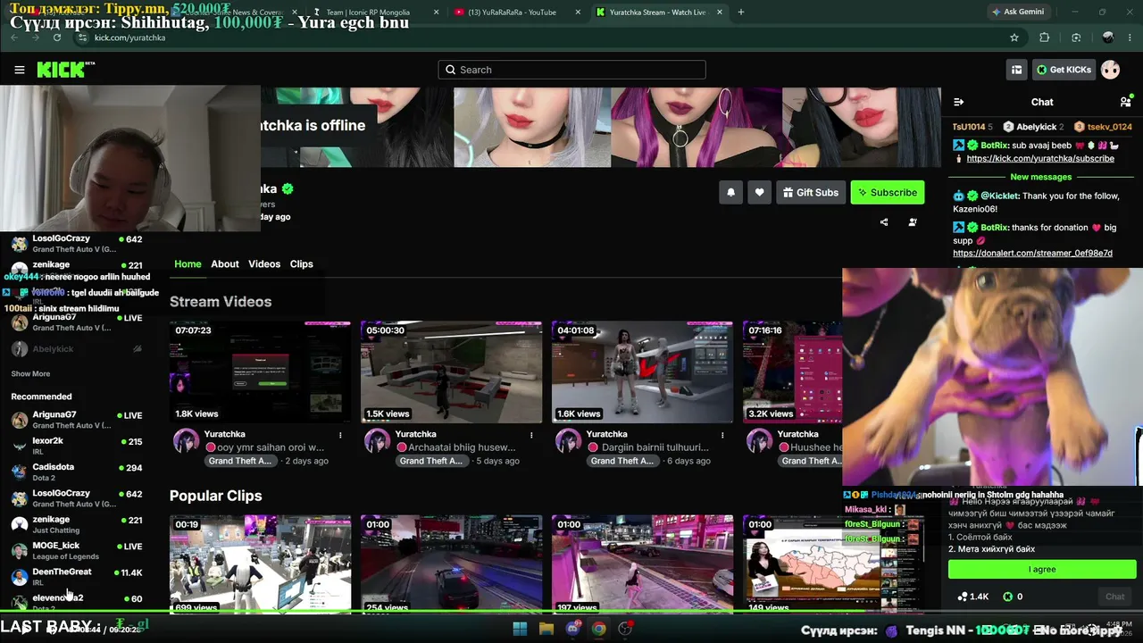Image resolution: width=1143 pixels, height=643 pixels.
Task: Subscribe to the Yuratchka channel
Action: click(x=887, y=192)
